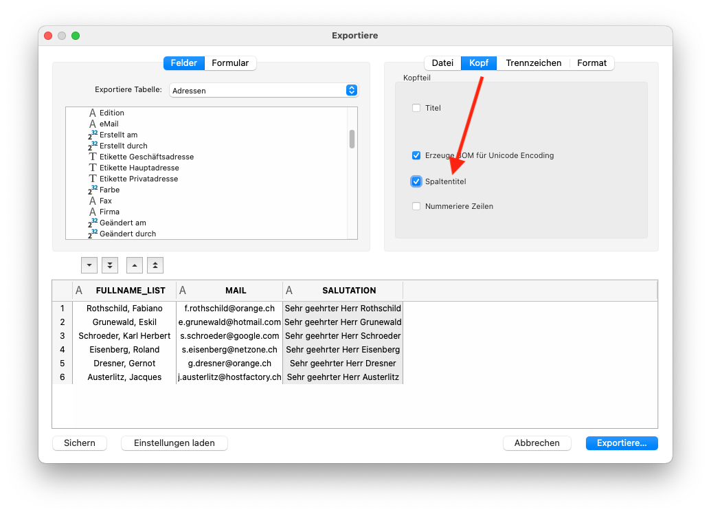Select the Geändert am field
The image size is (711, 514).
pyautogui.click(x=123, y=223)
